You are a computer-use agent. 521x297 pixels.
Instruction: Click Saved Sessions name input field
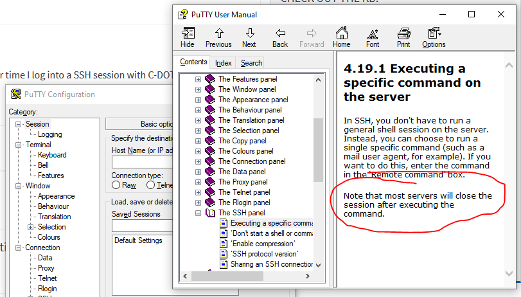(142, 226)
